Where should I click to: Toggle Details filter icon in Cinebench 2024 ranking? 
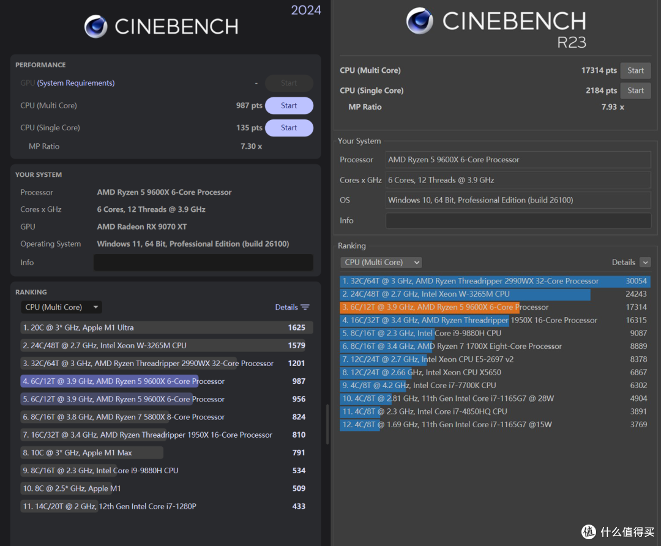(305, 307)
